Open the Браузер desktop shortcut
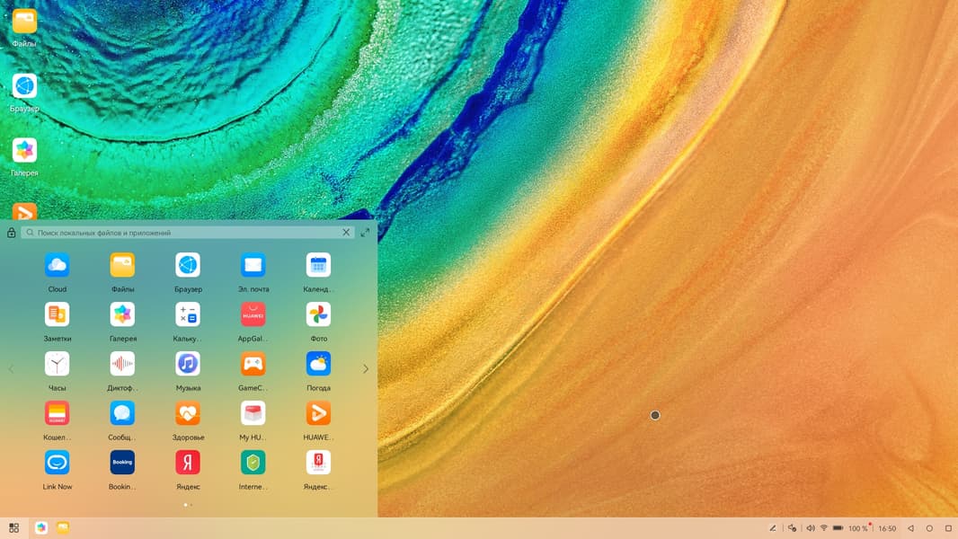958x539 pixels. coord(24,86)
